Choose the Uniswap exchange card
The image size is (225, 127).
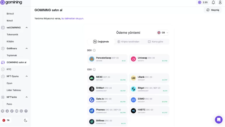coord(149,59)
